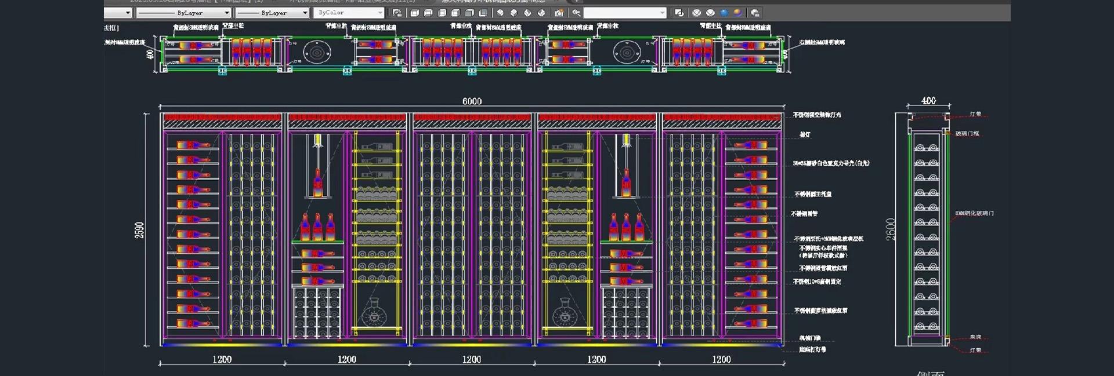Open the second ByLayer lineweight dropdown

click(305, 13)
